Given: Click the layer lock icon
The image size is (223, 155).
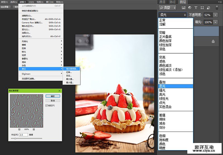Looking at the screenshot, I should coord(213,41).
